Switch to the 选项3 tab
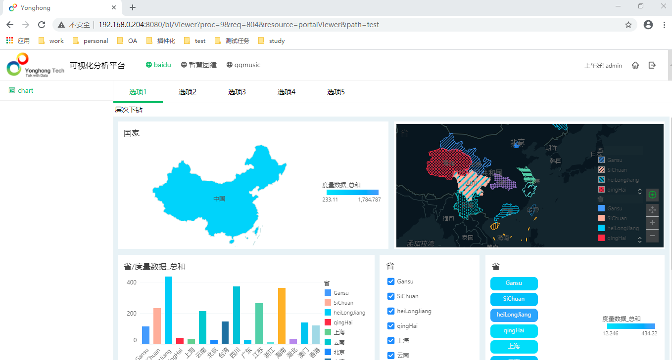The height and width of the screenshot is (360, 672). [237, 92]
